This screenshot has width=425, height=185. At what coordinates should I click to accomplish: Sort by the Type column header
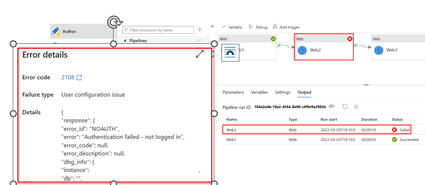(293, 119)
